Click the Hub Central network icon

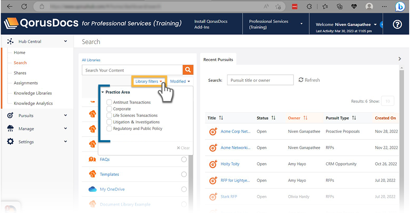tap(10, 41)
